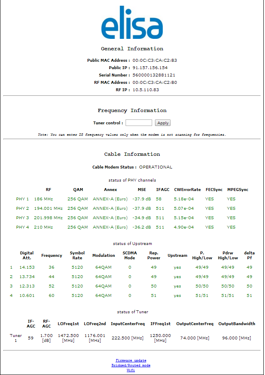This screenshot has width=265, height=375.
Task: Click the -36.2 dB MSE value
Action: pyautogui.click(x=142, y=227)
